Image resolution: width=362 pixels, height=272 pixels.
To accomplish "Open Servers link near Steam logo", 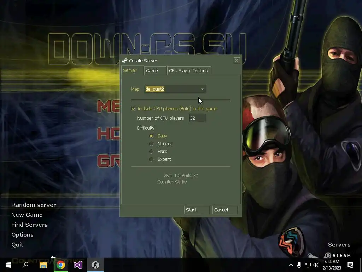I will click(x=339, y=245).
